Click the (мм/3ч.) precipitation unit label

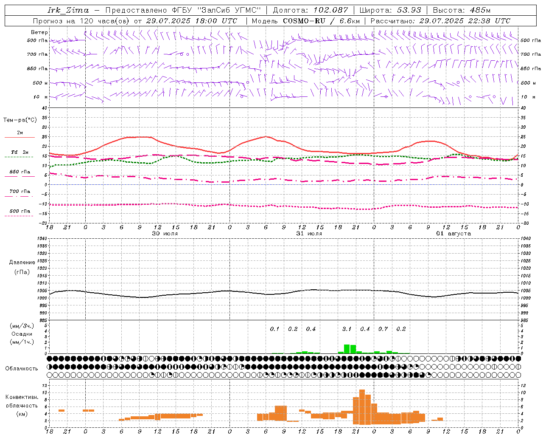click(x=22, y=326)
